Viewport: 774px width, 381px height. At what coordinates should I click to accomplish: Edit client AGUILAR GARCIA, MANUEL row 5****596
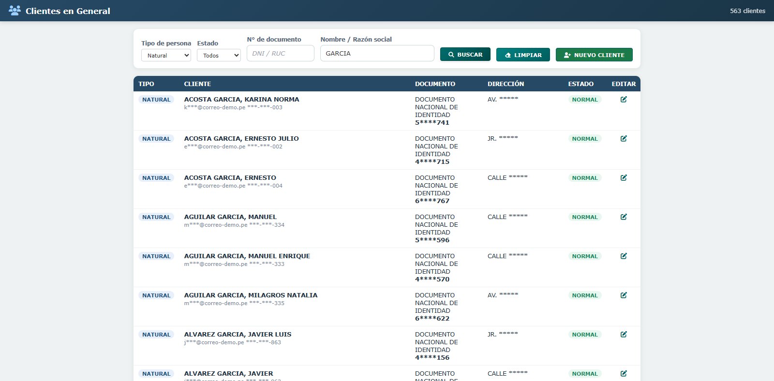point(624,217)
